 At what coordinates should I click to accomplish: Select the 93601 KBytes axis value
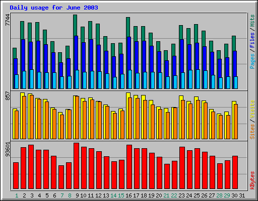click(x=8, y=149)
